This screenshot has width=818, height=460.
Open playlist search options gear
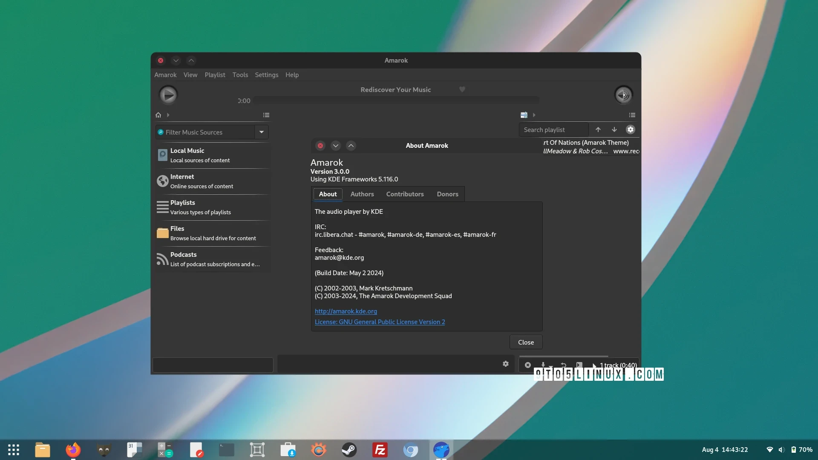631,129
